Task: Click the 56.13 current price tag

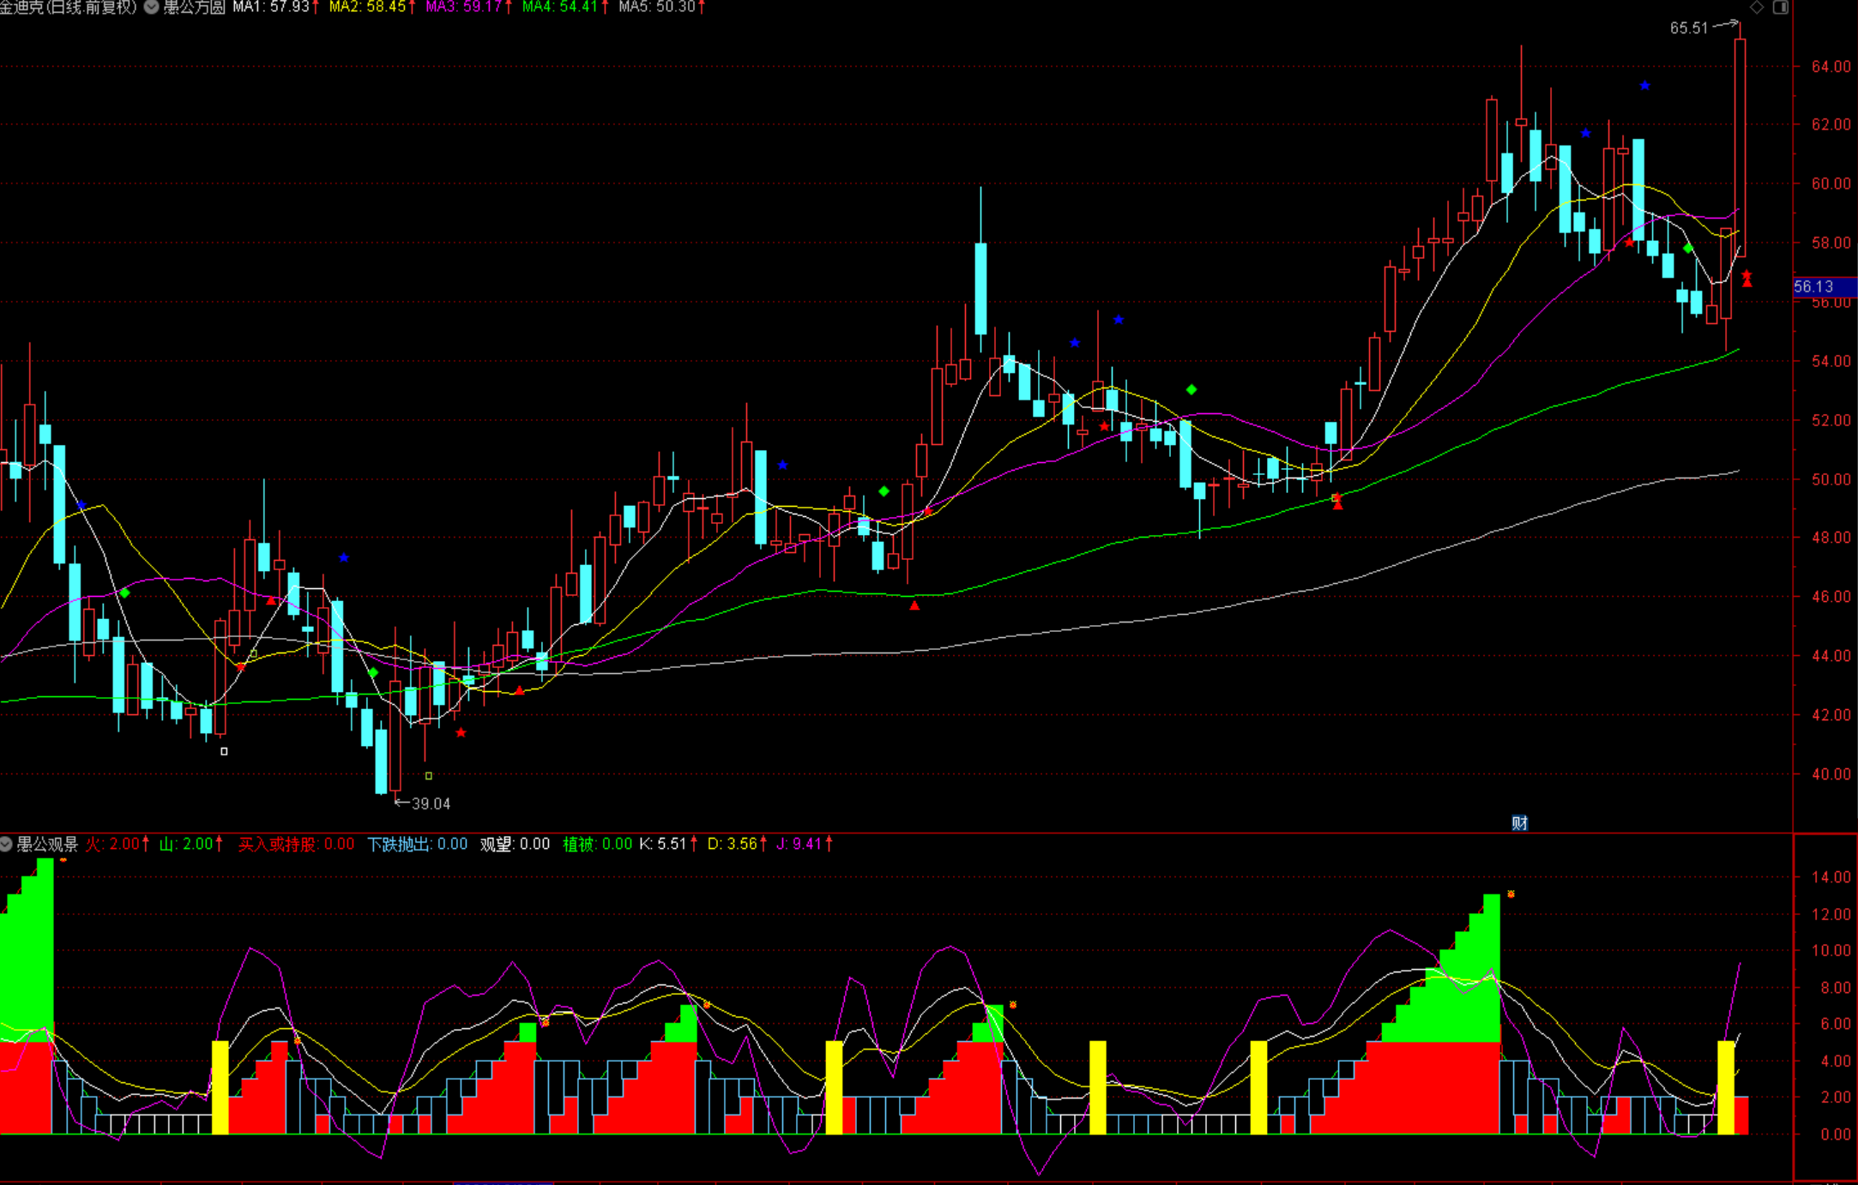Action: point(1814,287)
